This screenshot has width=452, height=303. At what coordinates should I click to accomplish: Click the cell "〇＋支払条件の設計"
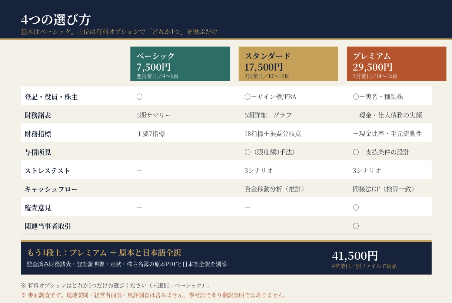pyautogui.click(x=381, y=152)
